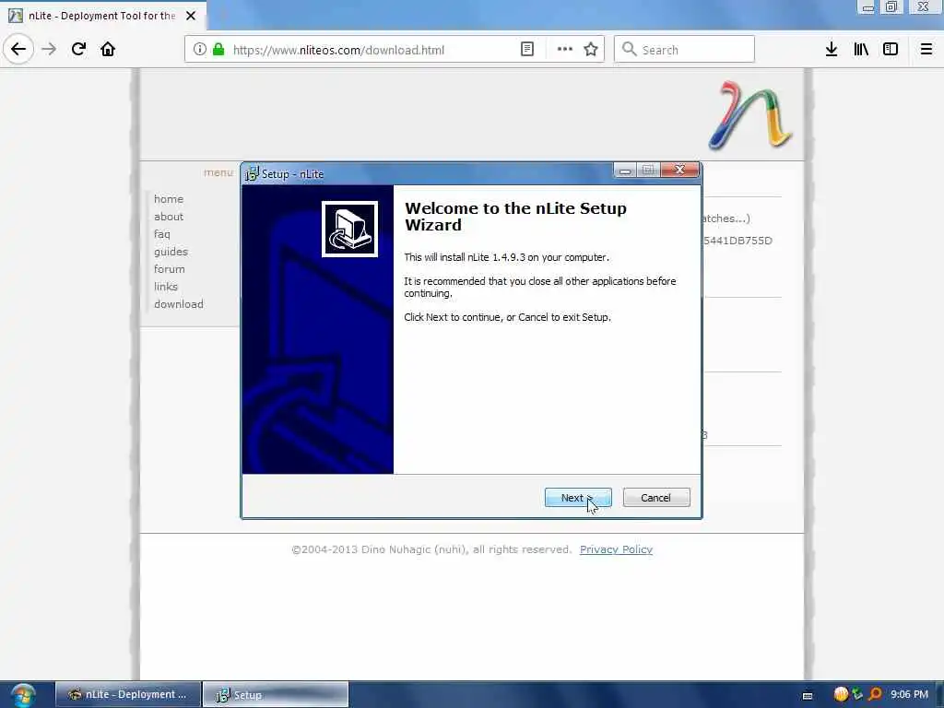Image resolution: width=944 pixels, height=708 pixels.
Task: Close the Setup - nLite dialog
Action: 679,170
